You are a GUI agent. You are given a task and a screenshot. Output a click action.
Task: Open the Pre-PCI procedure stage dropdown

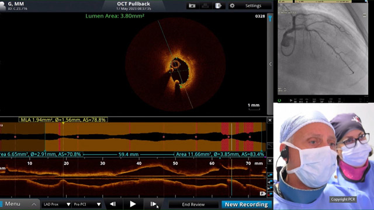(x=87, y=204)
